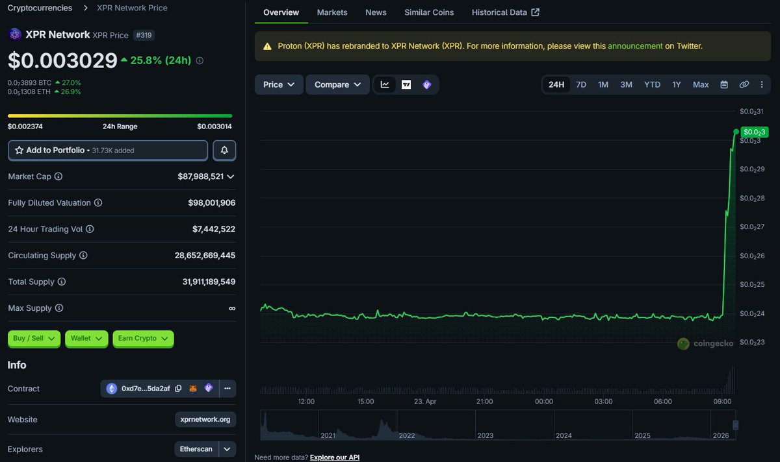Screen dimensions: 780x462
Task: Click the 24h Range progress bar
Action: click(x=120, y=115)
